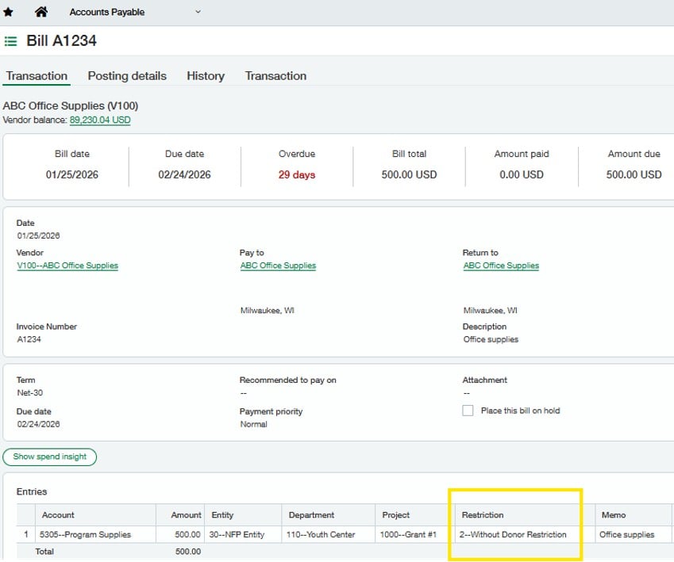Go to the home icon
Viewport: 674px width, 562px height.
click(41, 12)
